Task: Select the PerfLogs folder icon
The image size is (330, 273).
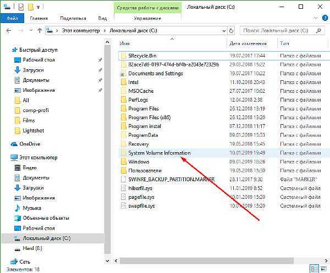Action: click(123, 100)
